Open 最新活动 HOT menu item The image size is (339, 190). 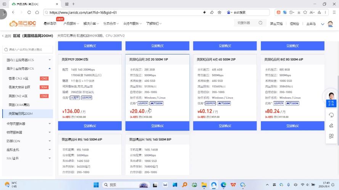(x=50, y=24)
